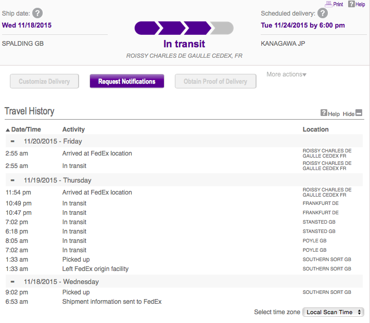The width and height of the screenshot is (370, 323).
Task: Click the Scheduled delivery question mark icon
Action: pos(323,13)
